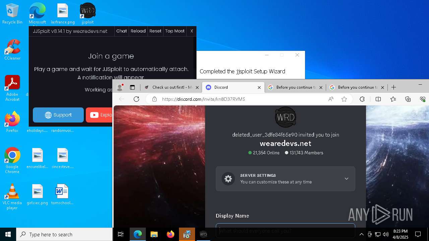Click the JJSploit Support button
The height and width of the screenshot is (241, 429).
click(x=58, y=115)
